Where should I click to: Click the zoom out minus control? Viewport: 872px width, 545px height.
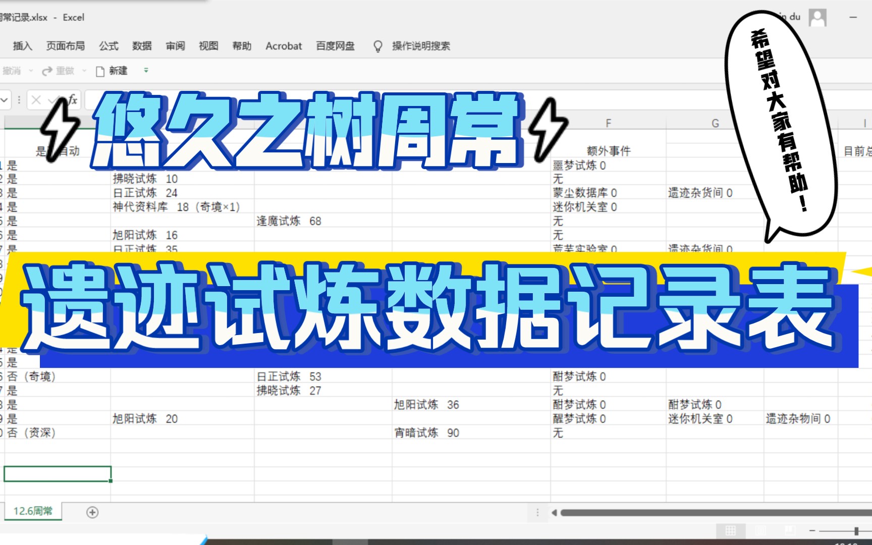coord(812,530)
